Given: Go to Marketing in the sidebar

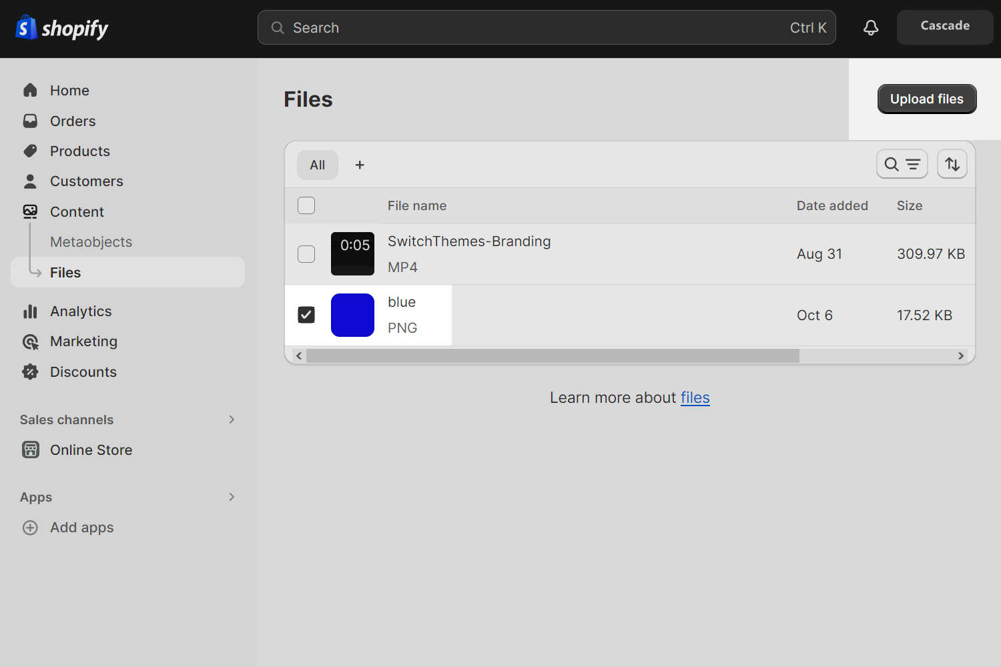Looking at the screenshot, I should point(83,342).
